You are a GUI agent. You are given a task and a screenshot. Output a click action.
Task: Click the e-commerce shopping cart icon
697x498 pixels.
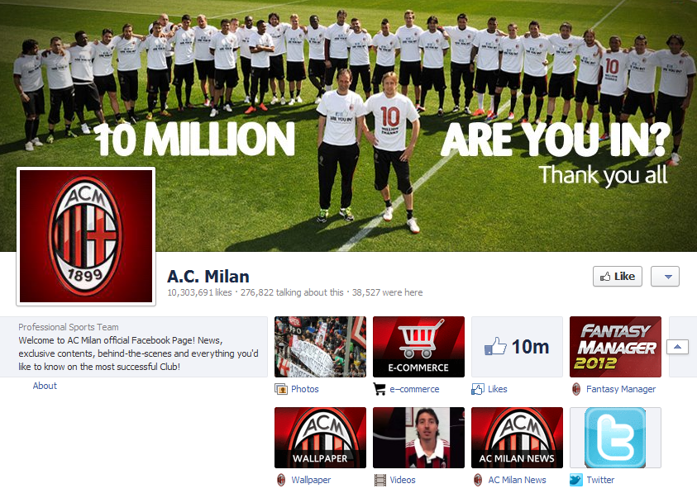[380, 389]
